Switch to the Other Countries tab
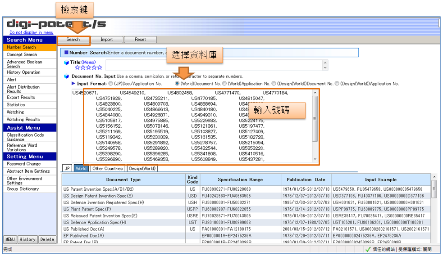Screen dimensions: 443x256 click(x=108, y=169)
